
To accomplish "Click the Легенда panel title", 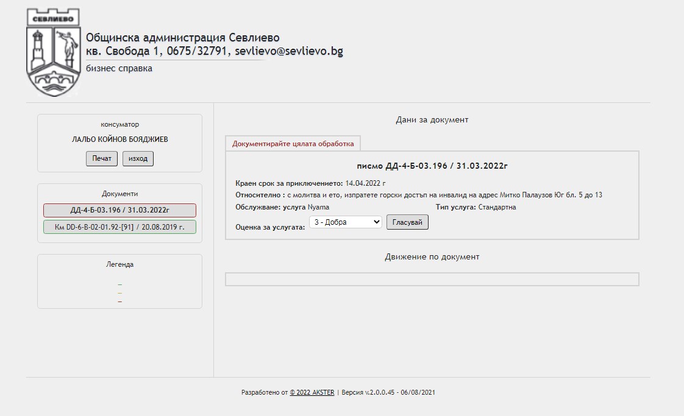I will coord(119,264).
